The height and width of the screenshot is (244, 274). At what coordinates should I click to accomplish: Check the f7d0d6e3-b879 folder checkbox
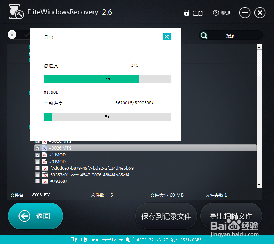pyautogui.click(x=37, y=168)
